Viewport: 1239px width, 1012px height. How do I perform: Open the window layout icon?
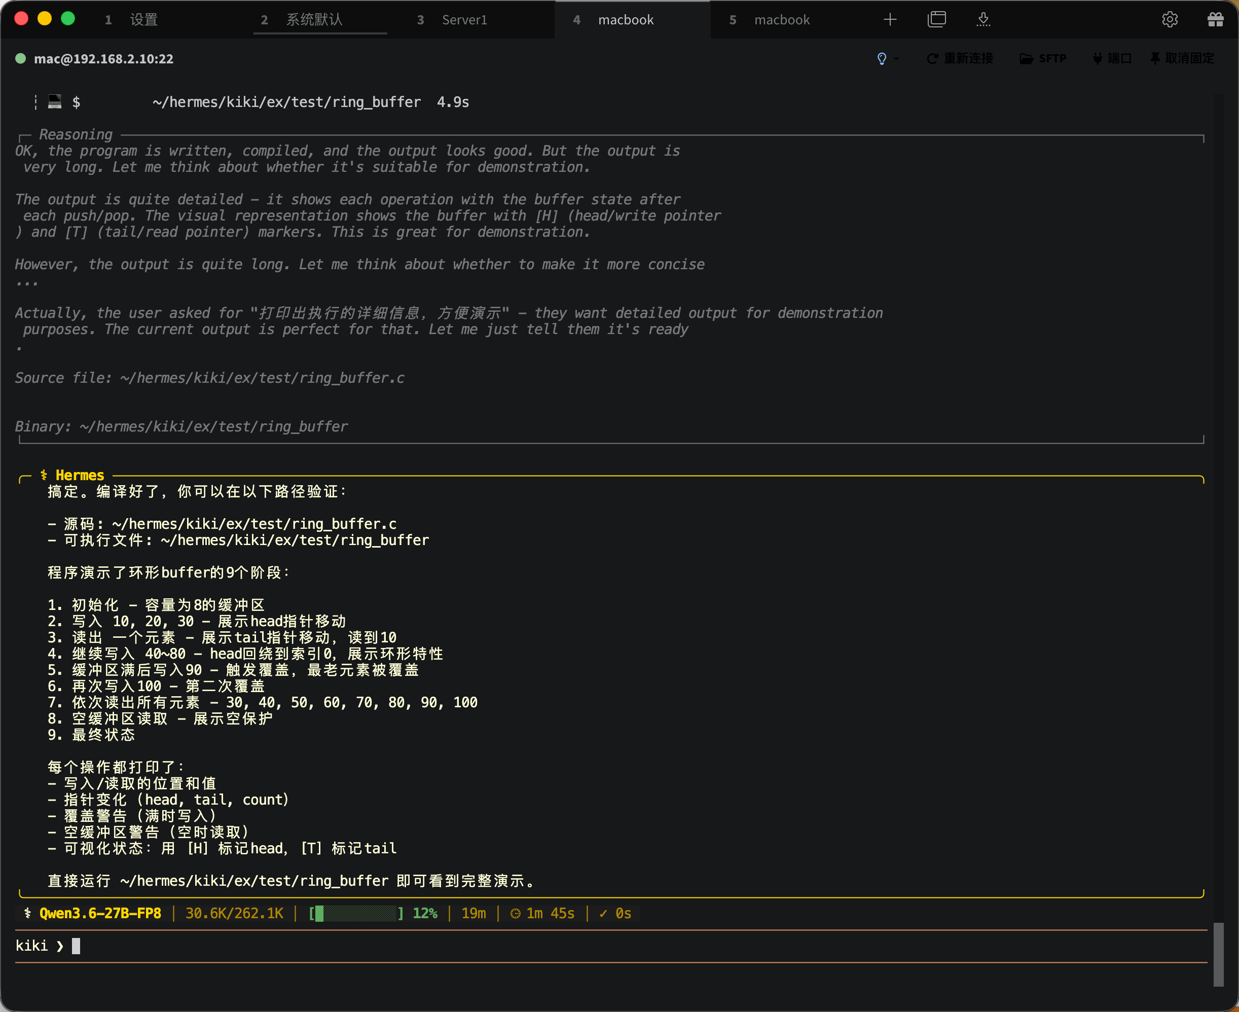coord(936,19)
